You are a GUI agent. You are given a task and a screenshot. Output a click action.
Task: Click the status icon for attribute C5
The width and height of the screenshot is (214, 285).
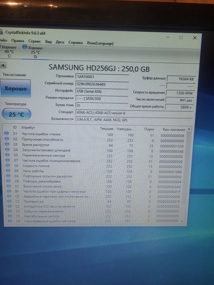[10, 216]
